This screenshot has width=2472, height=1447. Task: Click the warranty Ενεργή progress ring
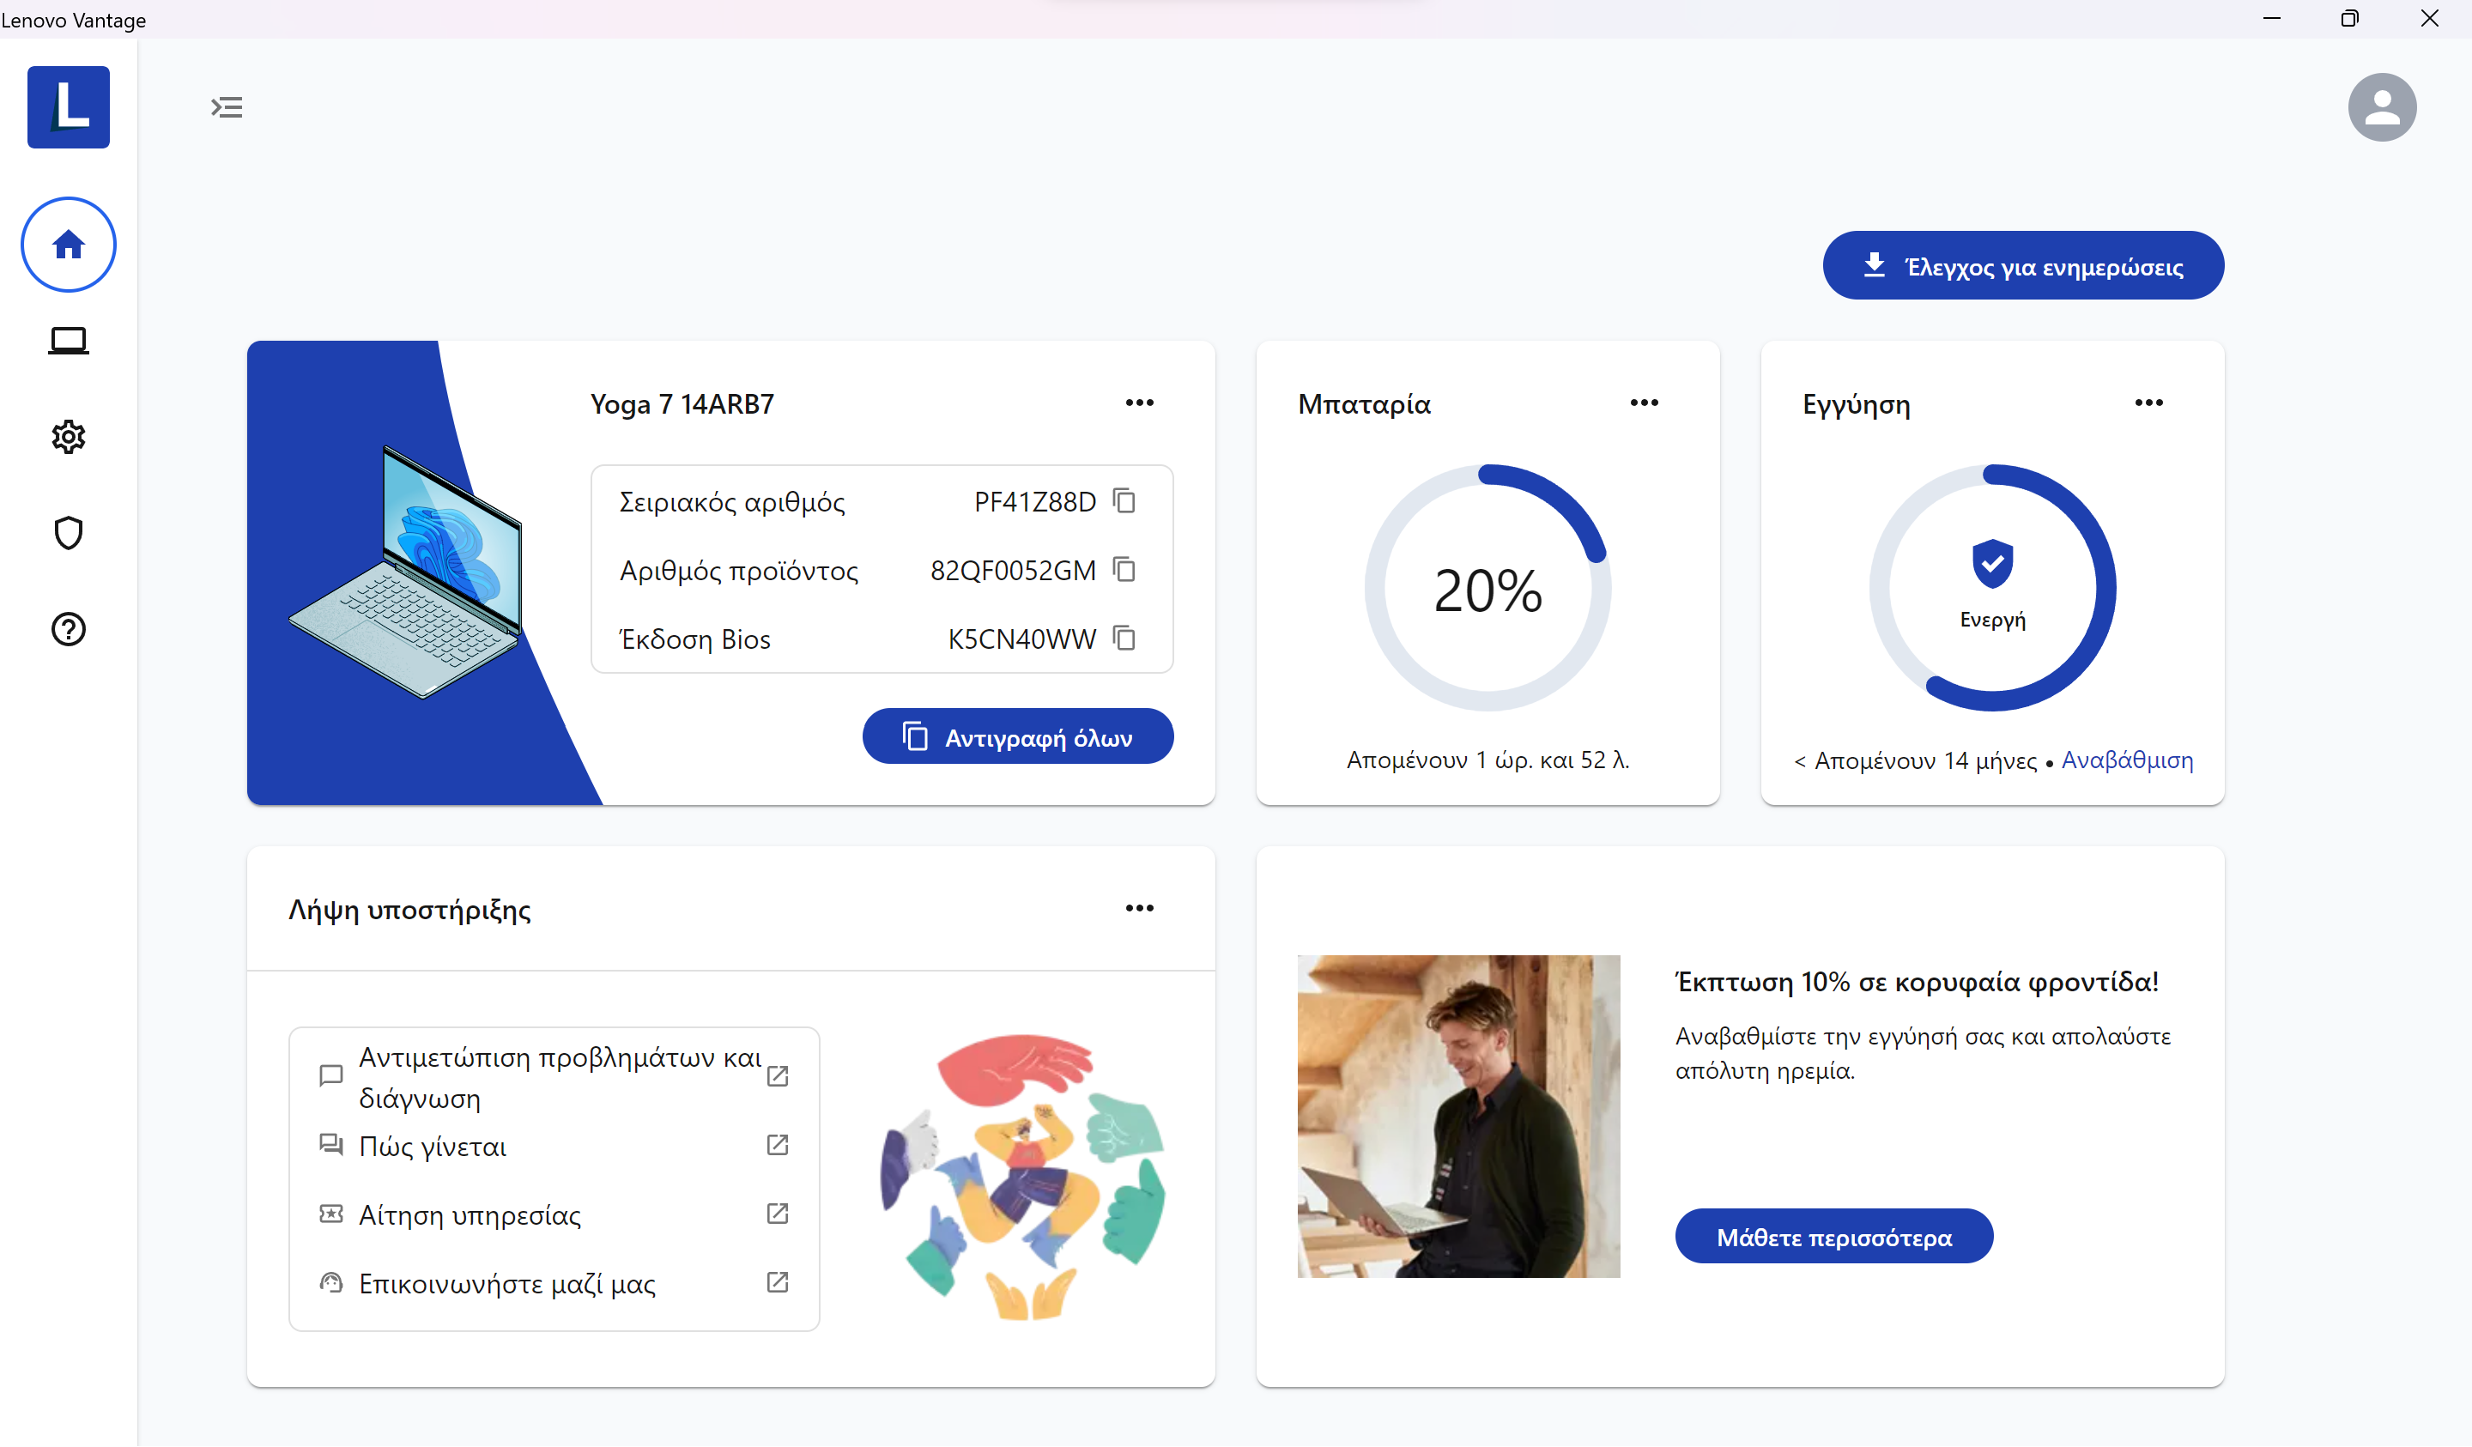[1992, 589]
